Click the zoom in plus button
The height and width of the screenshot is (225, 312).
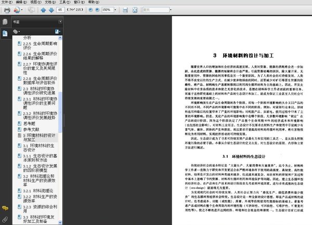pyautogui.click(x=97, y=10)
